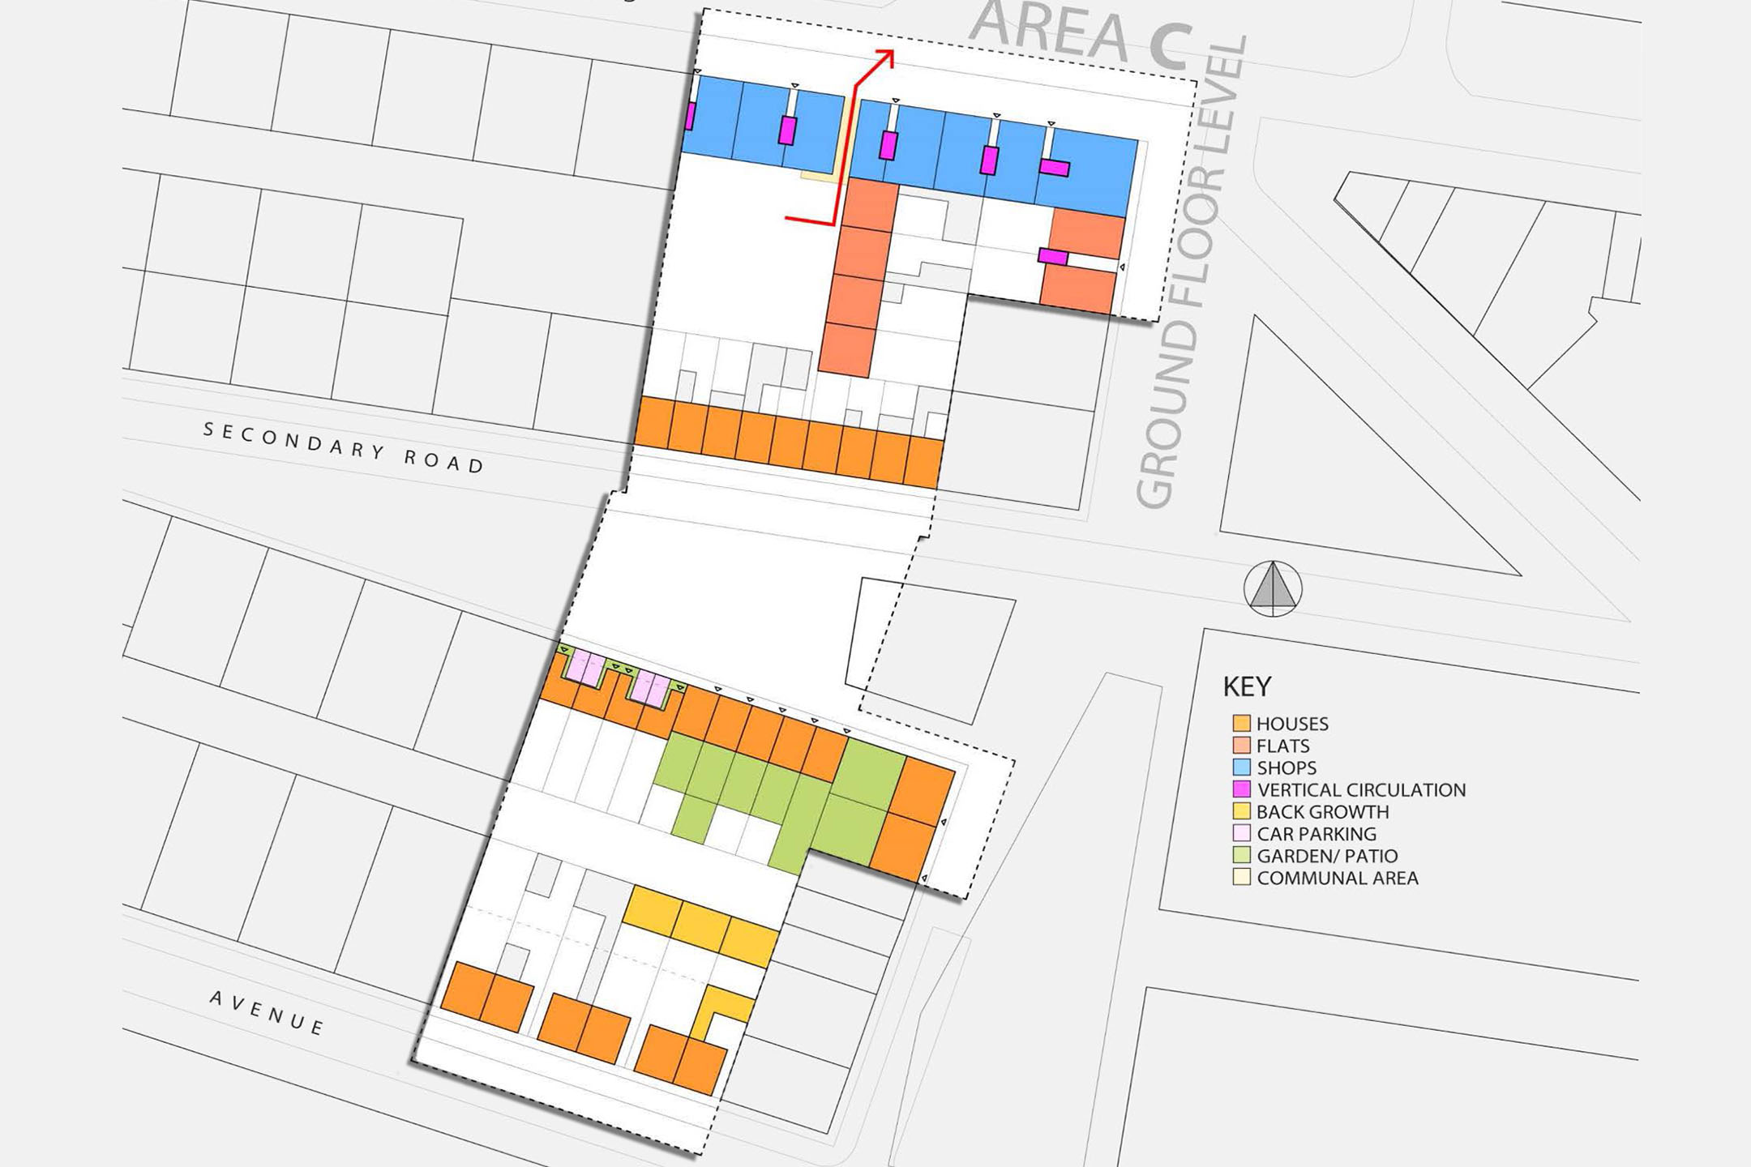Click the HOUSES label in key

(x=1292, y=724)
